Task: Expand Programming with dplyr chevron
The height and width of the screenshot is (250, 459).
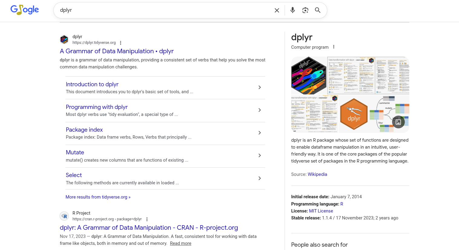Action: (259, 110)
